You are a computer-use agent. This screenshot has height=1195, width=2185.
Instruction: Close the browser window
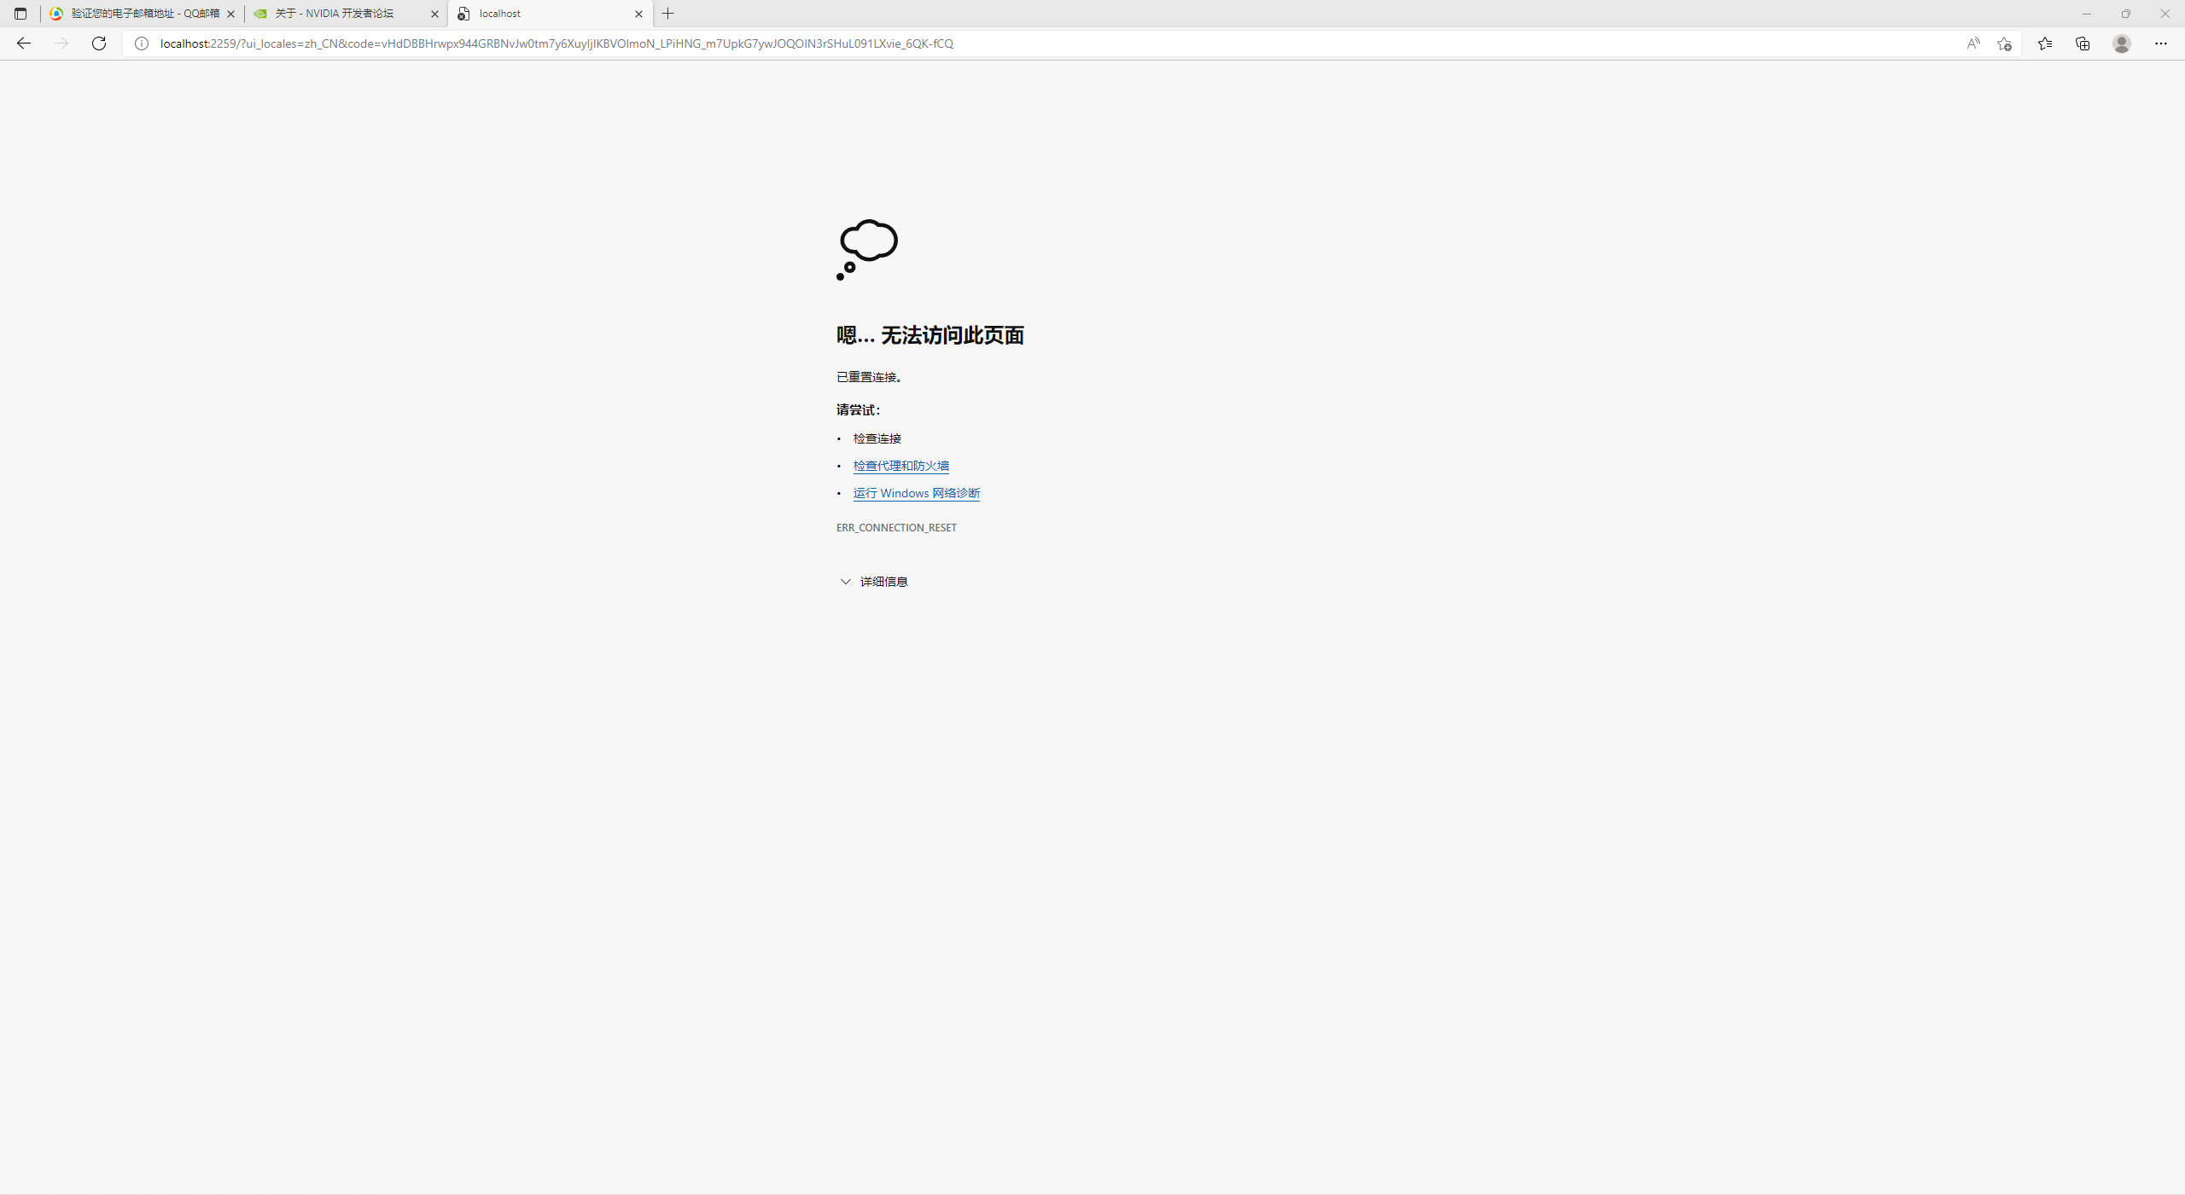pos(2165,14)
